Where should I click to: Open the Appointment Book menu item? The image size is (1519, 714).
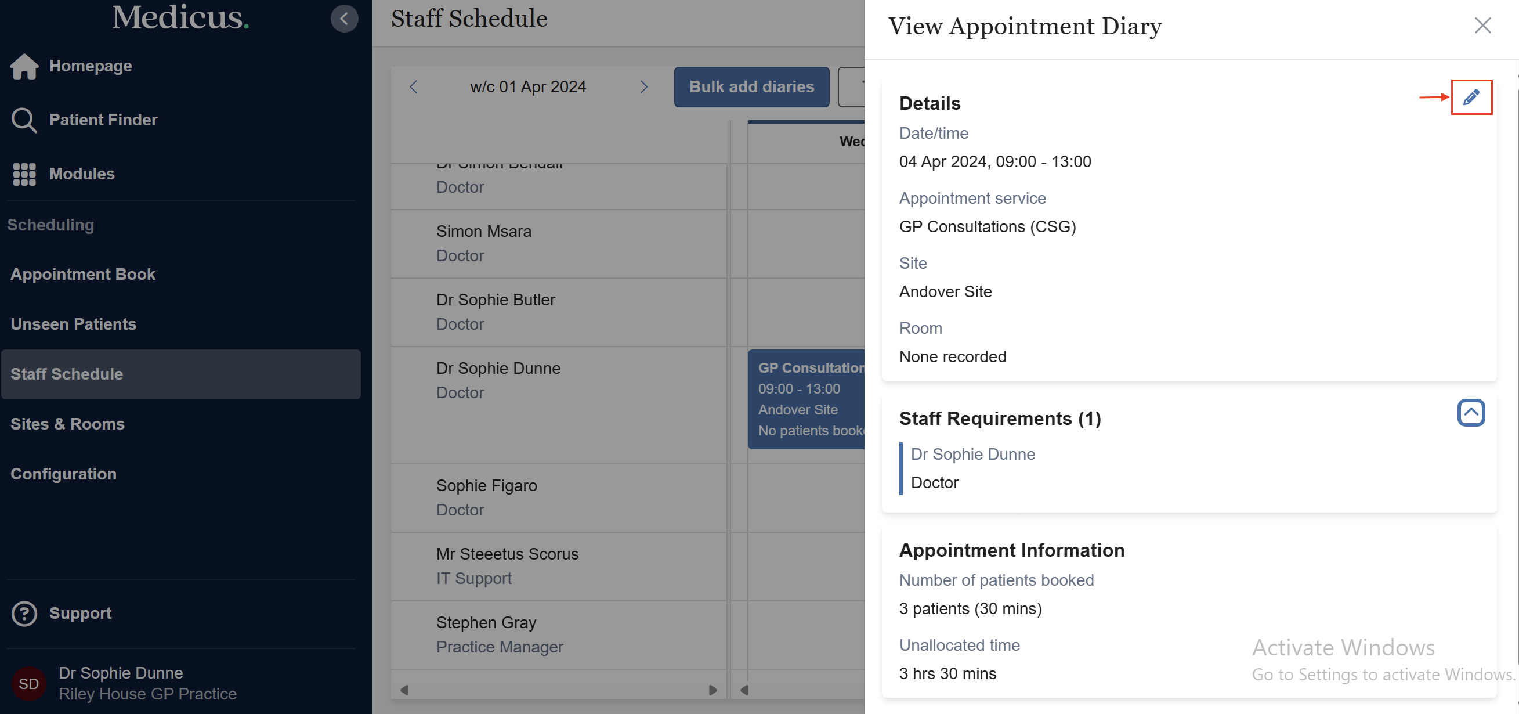tap(82, 274)
